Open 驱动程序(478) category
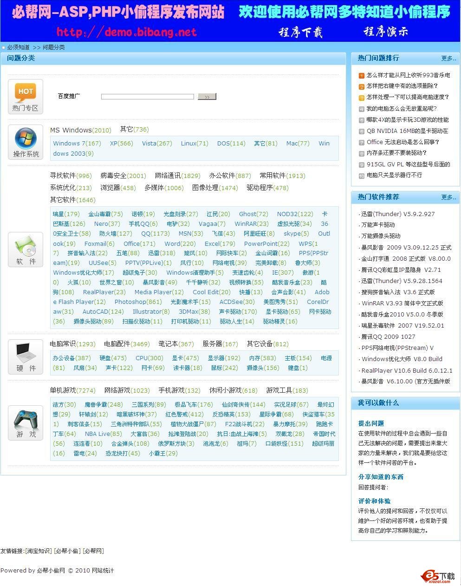 pyautogui.click(x=267, y=188)
